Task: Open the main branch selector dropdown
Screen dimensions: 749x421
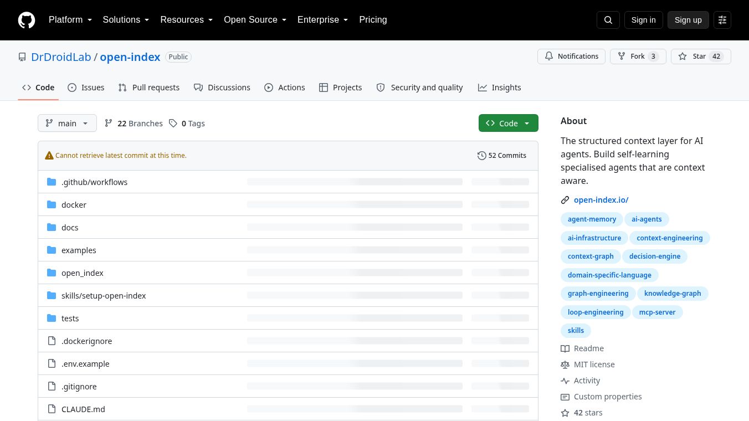Action: (x=67, y=123)
